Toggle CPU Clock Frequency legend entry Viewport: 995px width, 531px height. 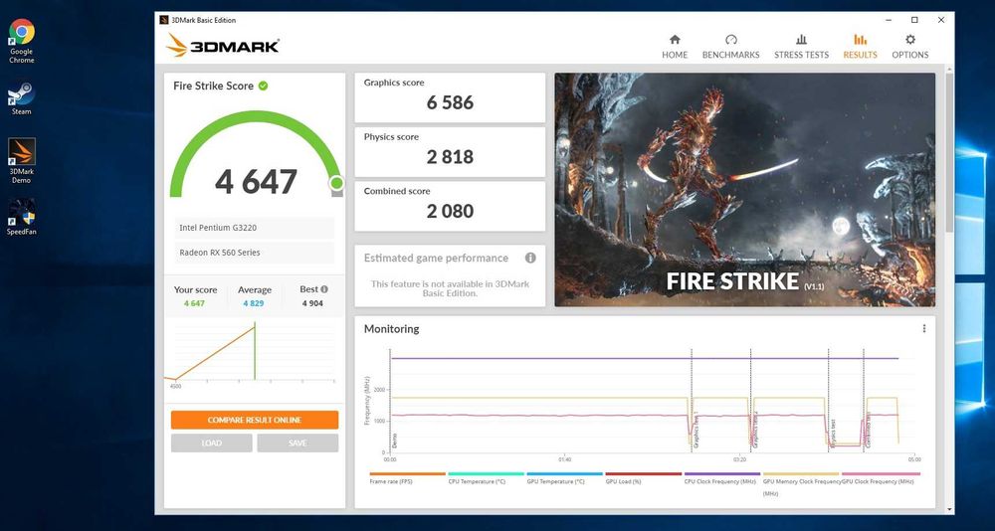722,477
